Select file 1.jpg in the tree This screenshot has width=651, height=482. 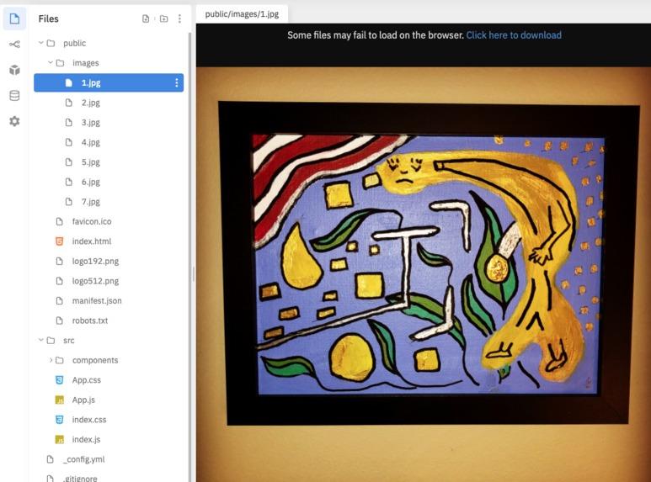(x=109, y=82)
